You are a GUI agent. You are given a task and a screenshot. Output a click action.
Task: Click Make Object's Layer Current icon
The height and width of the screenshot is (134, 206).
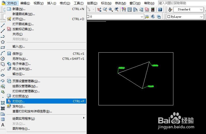point(147,17)
